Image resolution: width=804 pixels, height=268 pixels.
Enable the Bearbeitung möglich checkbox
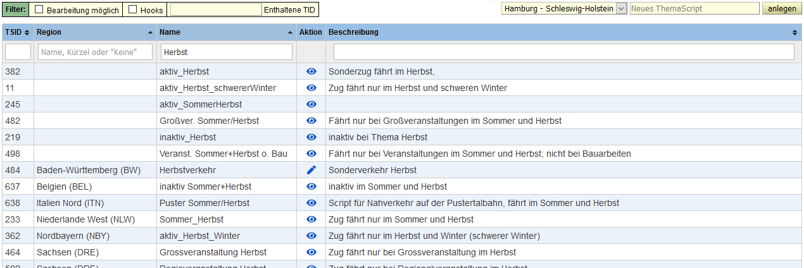pos(39,9)
